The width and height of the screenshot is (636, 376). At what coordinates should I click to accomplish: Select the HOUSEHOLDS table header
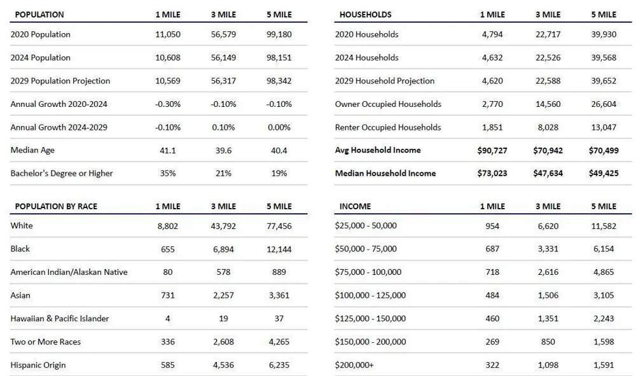click(x=366, y=15)
